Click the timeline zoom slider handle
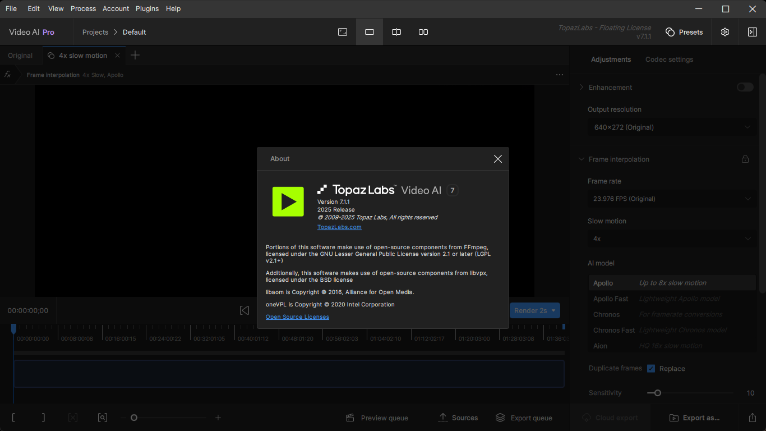 tap(134, 418)
